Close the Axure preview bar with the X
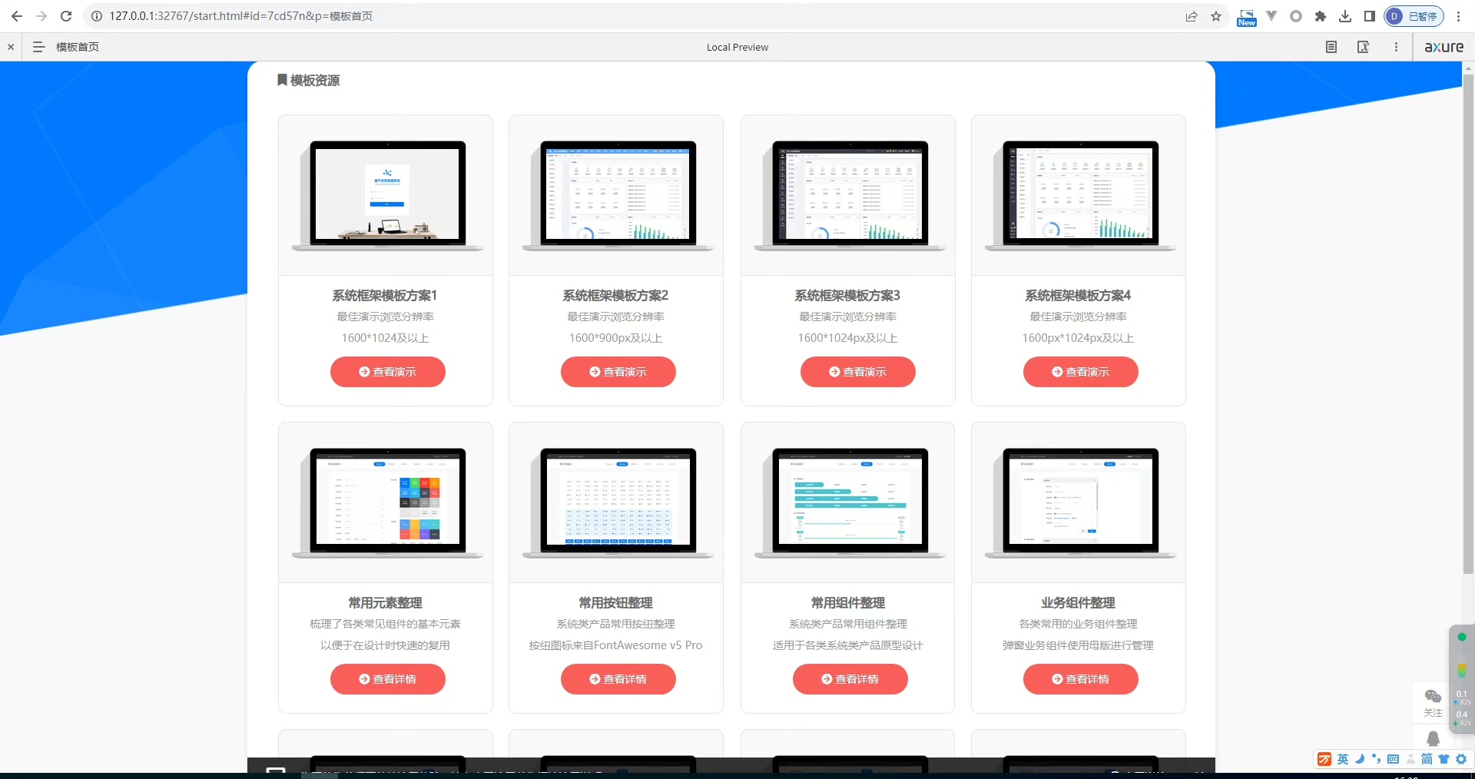Image resolution: width=1475 pixels, height=779 pixels. (x=11, y=47)
